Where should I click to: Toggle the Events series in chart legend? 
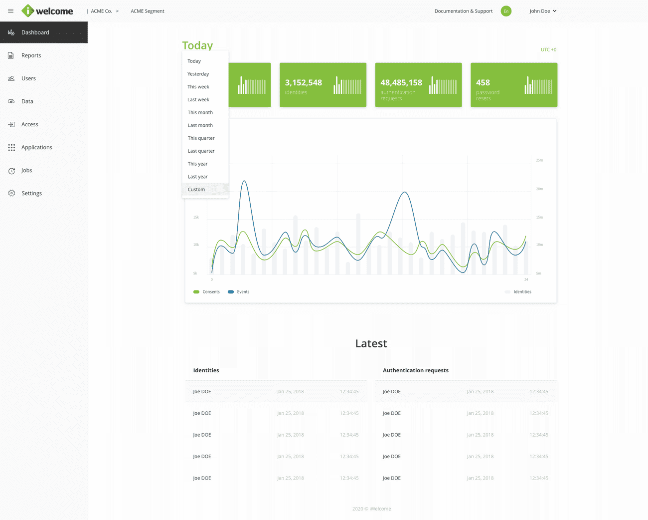pos(238,292)
